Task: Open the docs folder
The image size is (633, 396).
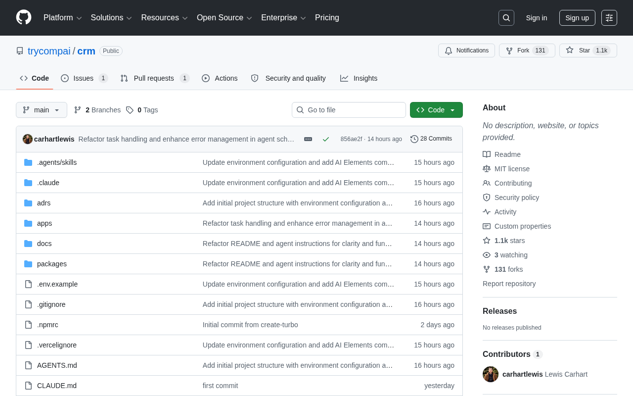Action: (45, 244)
